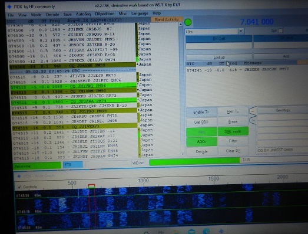This screenshot has width=308, height=234.
Task: Open the Mode menu
Action: 36,15
